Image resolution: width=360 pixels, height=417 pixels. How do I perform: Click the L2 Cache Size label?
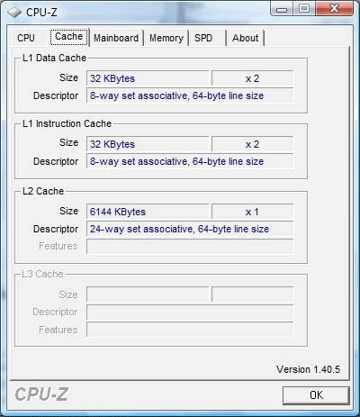(68, 211)
